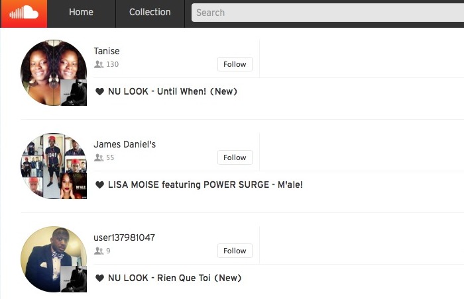This screenshot has height=299, width=464.
Task: Click heart icon beside LISA MOISE track
Action: [99, 185]
